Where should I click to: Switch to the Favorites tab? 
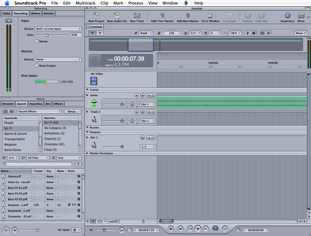tap(36, 104)
